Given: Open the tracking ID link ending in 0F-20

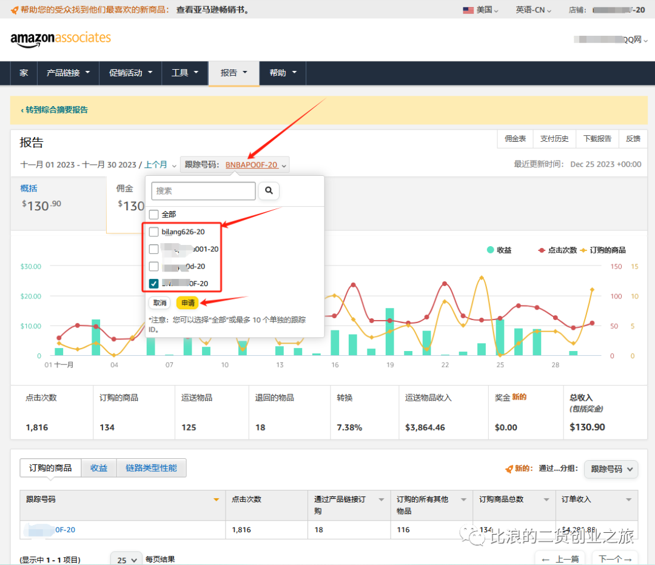Looking at the screenshot, I should click(50, 530).
